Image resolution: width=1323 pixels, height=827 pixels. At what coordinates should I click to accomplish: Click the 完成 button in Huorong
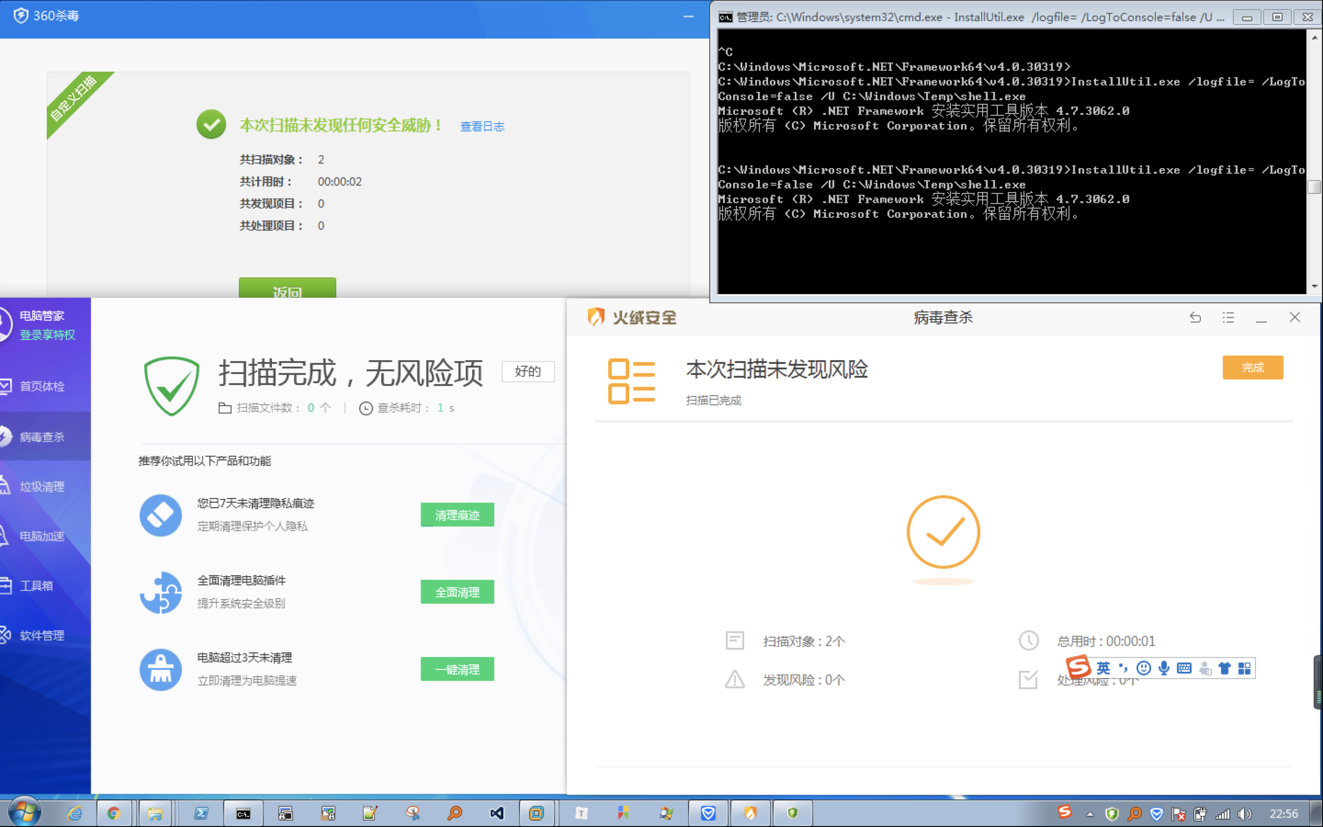click(1252, 367)
